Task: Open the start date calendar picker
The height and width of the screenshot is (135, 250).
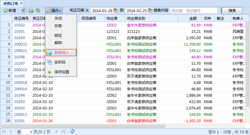Action: click(116, 11)
